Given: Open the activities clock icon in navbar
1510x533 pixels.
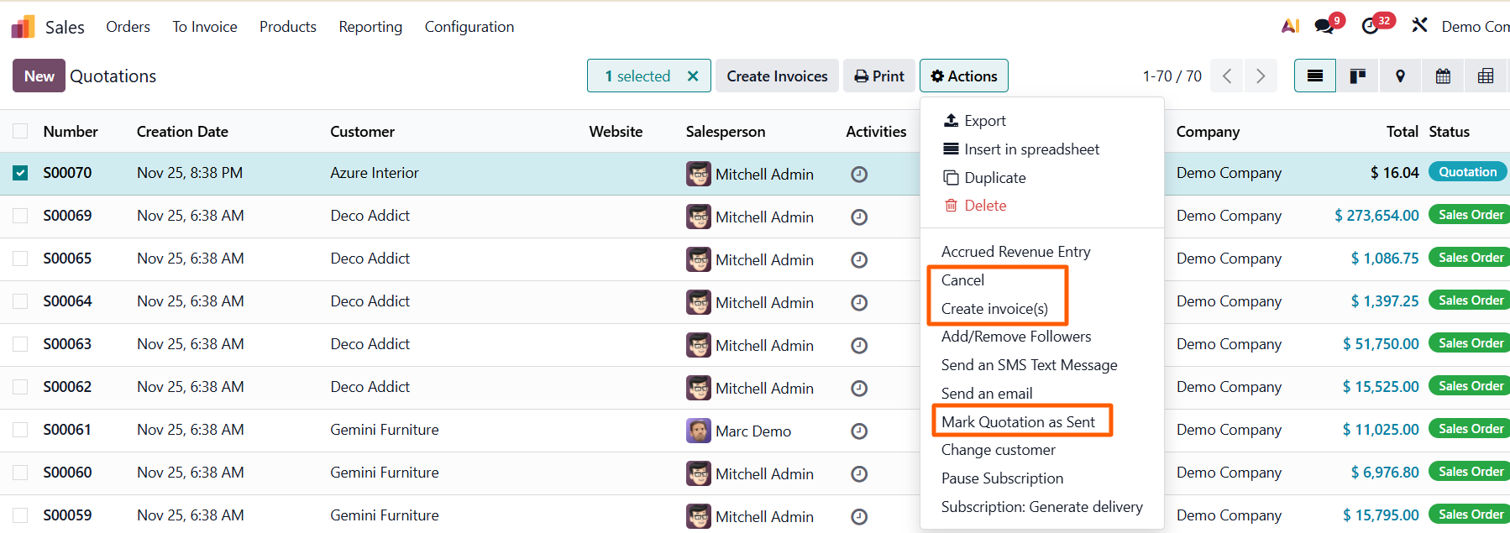Looking at the screenshot, I should tap(1370, 26).
